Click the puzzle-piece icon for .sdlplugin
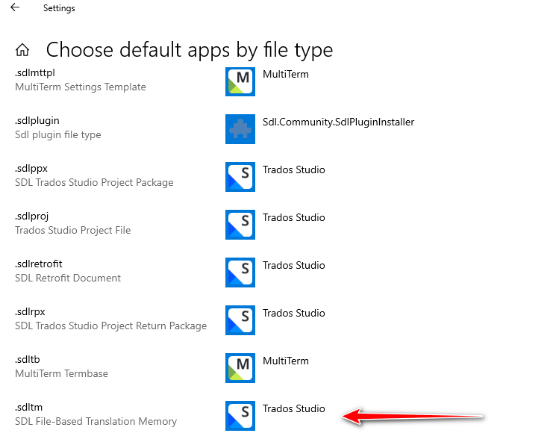Screen dimensions: 559x439 240,129
